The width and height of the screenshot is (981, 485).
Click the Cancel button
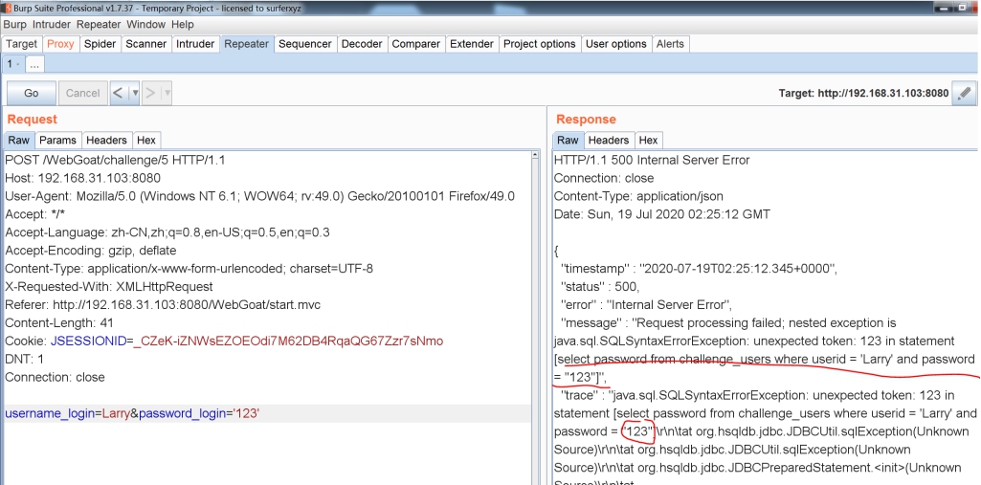tap(82, 93)
